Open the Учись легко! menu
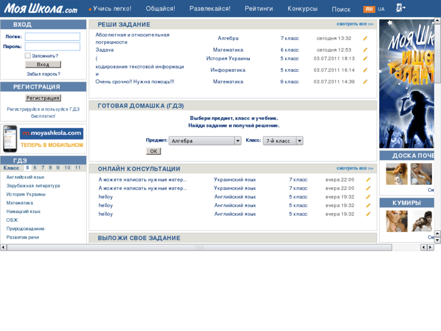 [112, 9]
